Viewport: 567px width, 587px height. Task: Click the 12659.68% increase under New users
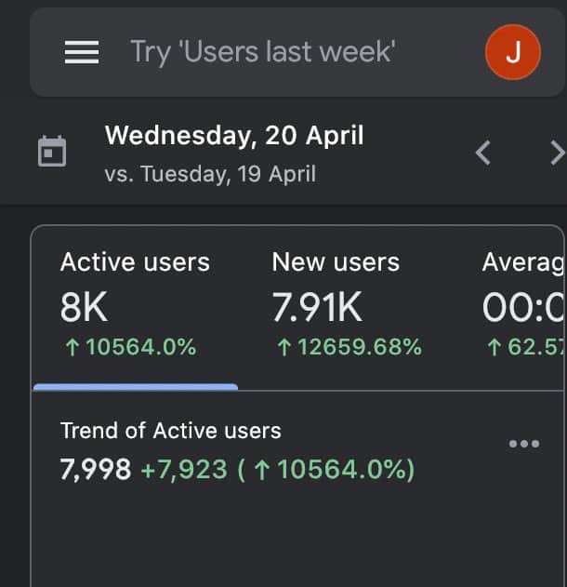click(x=349, y=347)
